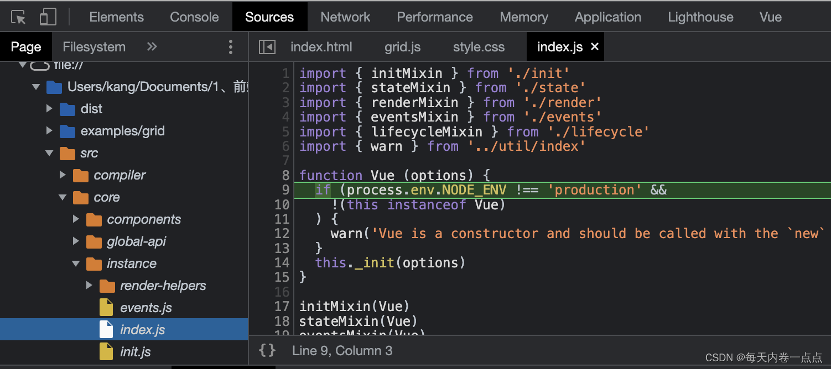Set breakpoint on line number 9

point(285,190)
